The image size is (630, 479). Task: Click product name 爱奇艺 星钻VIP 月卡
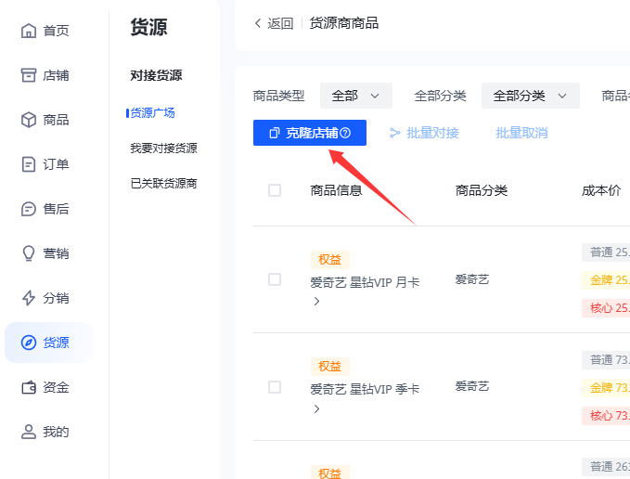(x=365, y=282)
